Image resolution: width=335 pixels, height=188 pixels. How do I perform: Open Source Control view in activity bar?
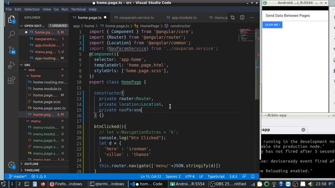12,50
